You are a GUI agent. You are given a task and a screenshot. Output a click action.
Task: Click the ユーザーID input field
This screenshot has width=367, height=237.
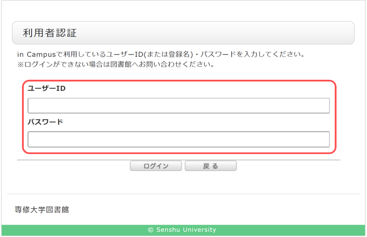[178, 105]
